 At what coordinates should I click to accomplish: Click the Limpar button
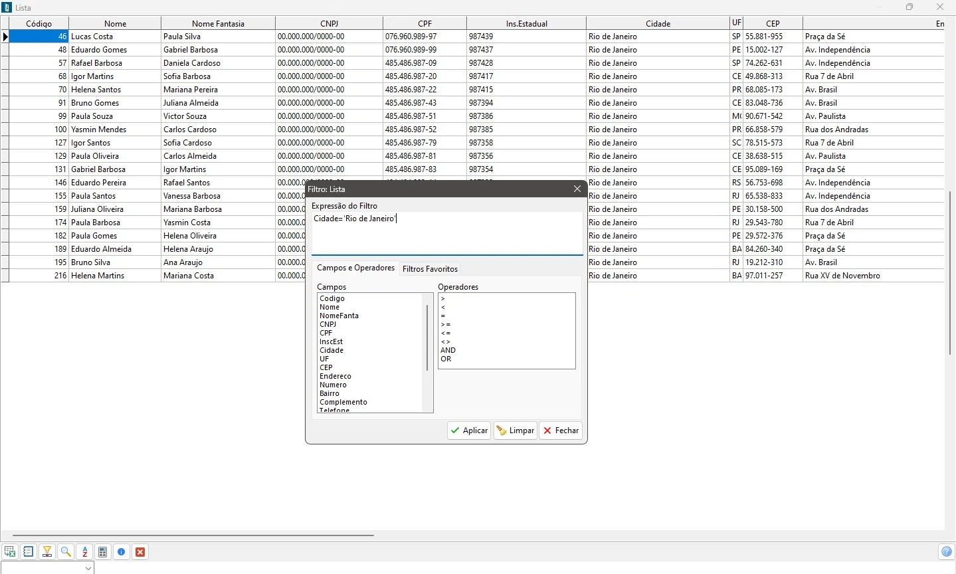coord(516,431)
